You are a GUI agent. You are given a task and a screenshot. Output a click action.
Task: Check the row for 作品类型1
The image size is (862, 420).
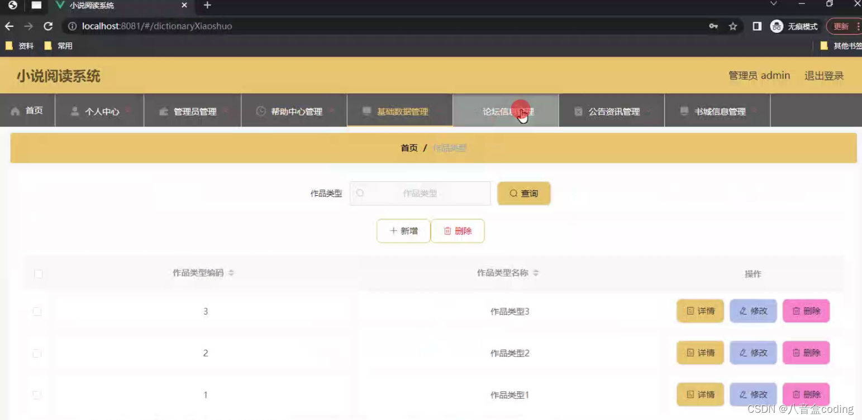37,395
